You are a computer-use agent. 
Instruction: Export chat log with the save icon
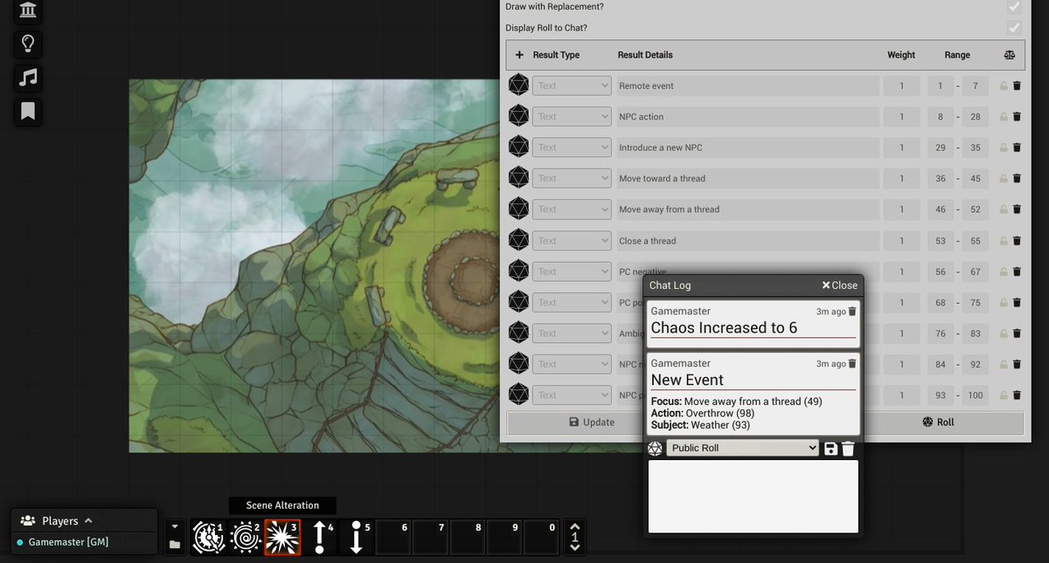click(831, 449)
